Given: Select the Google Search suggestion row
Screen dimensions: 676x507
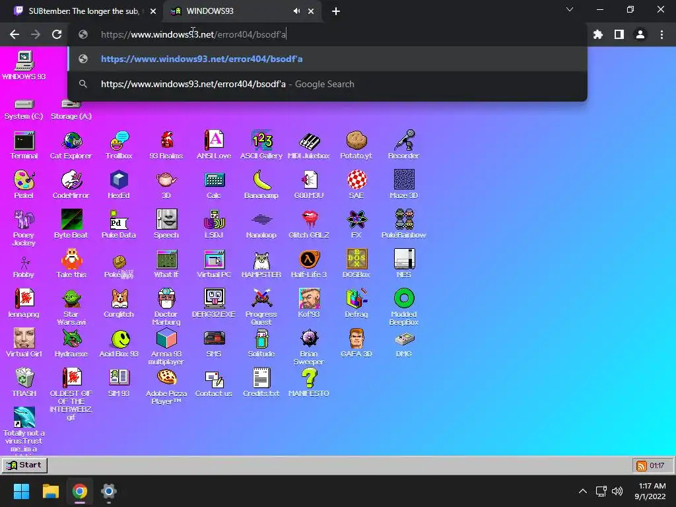Looking at the screenshot, I should [x=327, y=84].
